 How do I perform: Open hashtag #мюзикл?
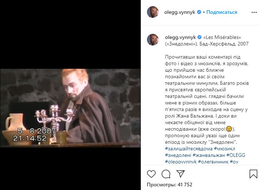tap(225, 149)
